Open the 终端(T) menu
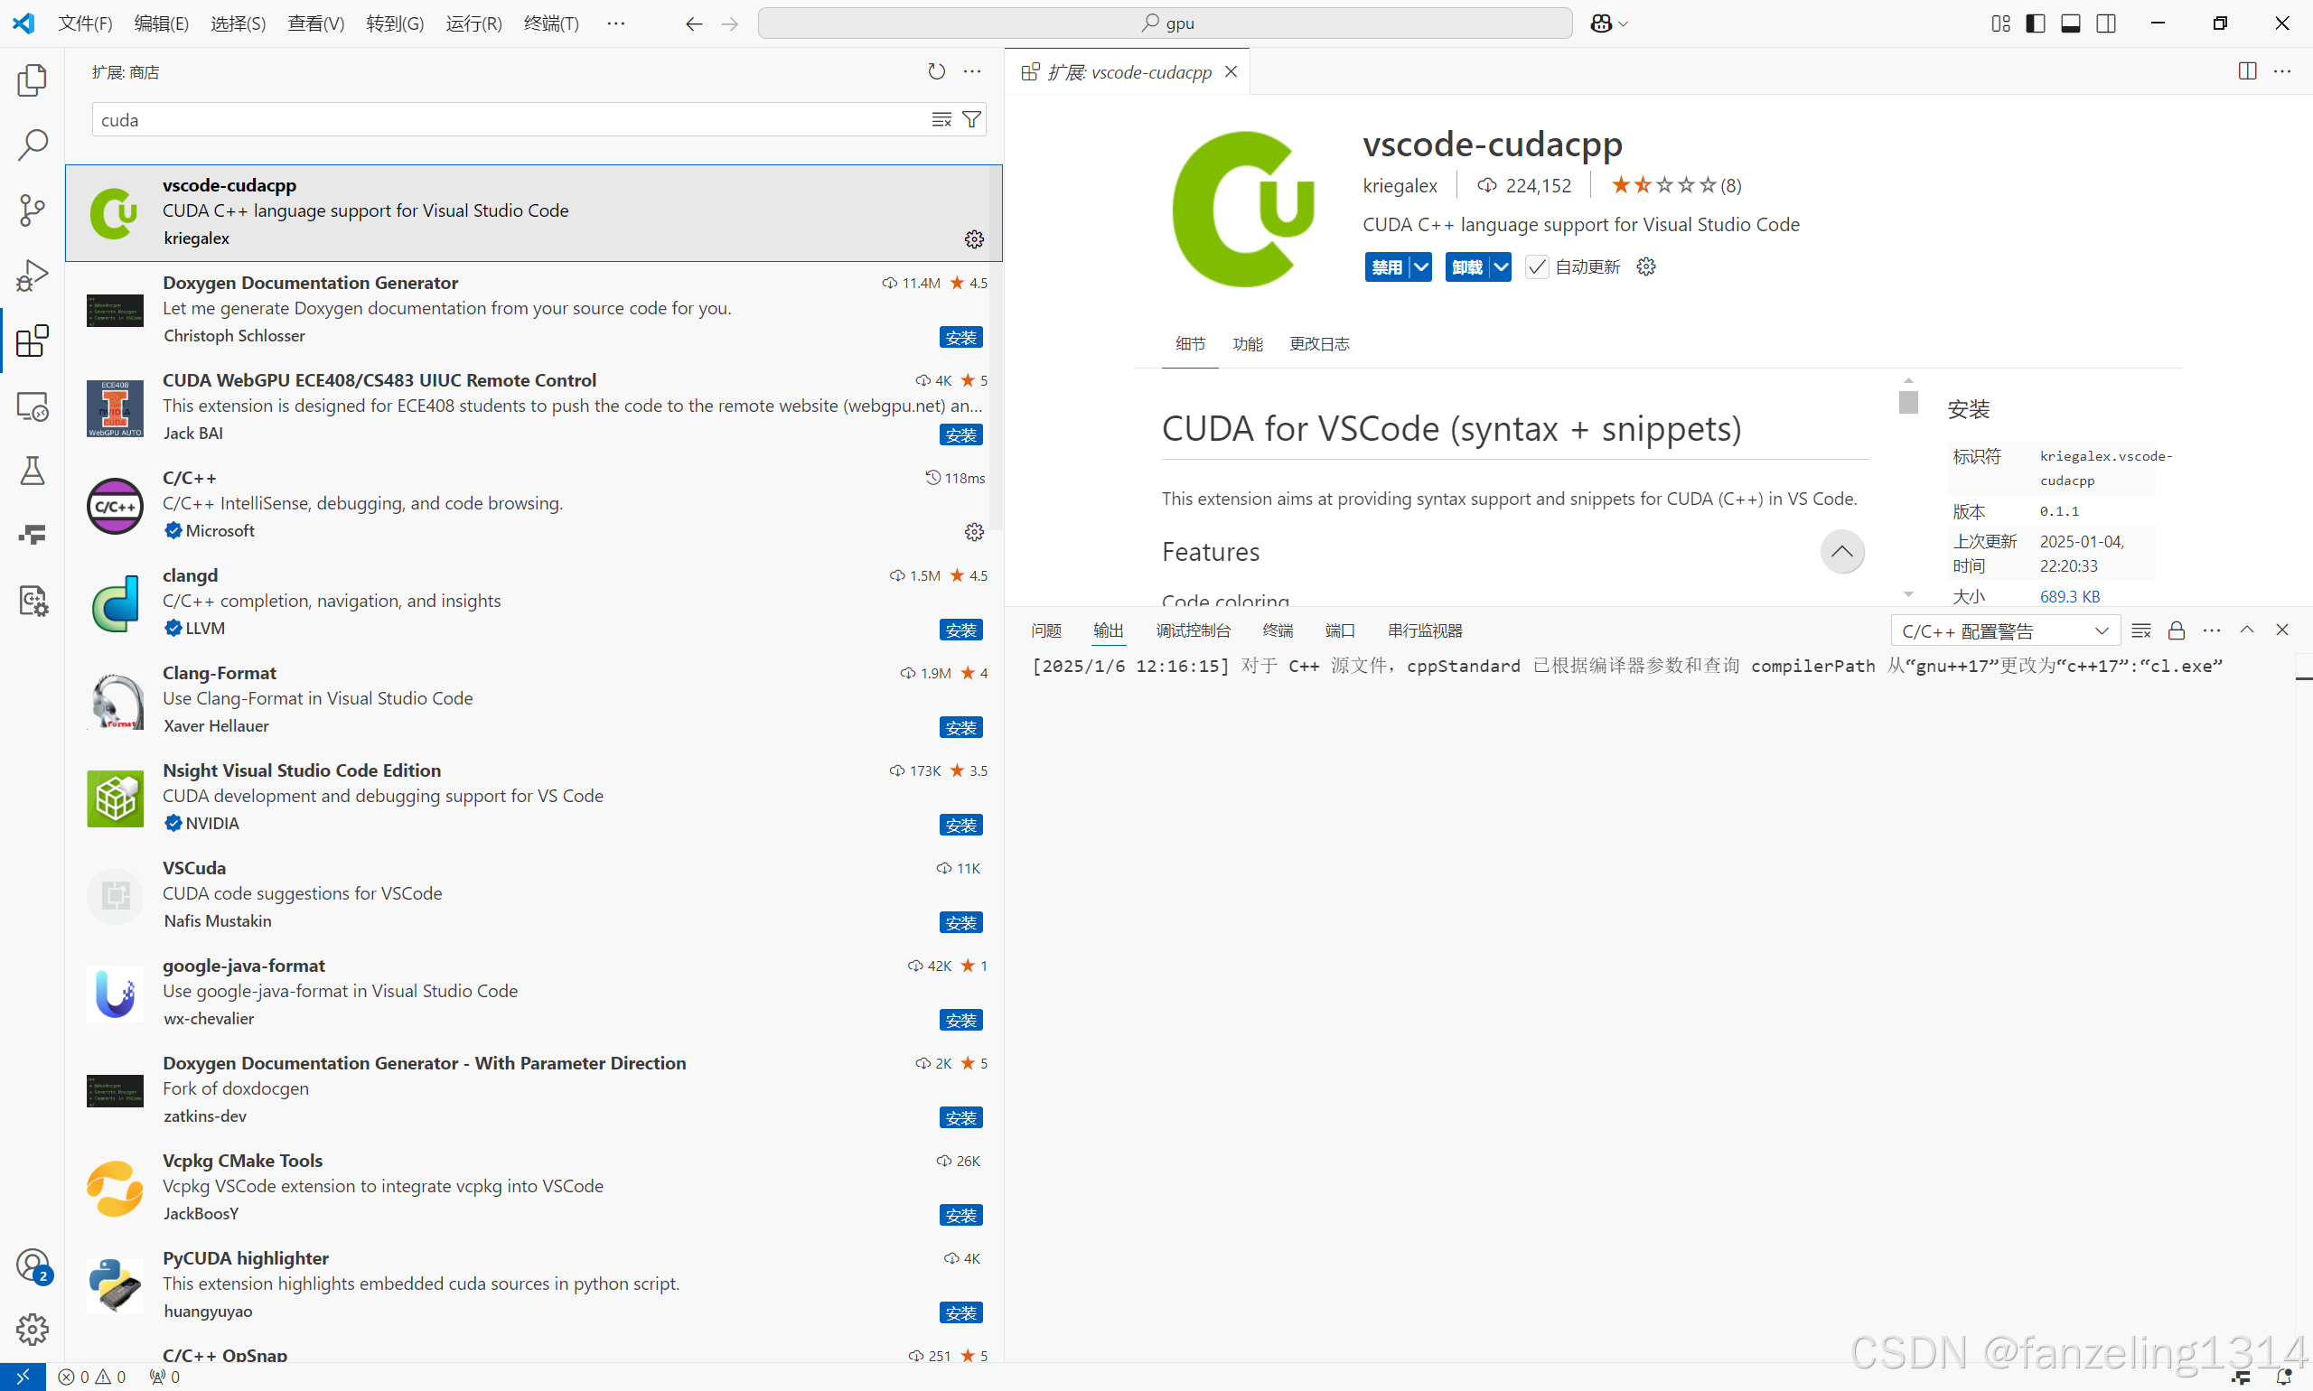Image resolution: width=2313 pixels, height=1391 pixels. pyautogui.click(x=550, y=23)
